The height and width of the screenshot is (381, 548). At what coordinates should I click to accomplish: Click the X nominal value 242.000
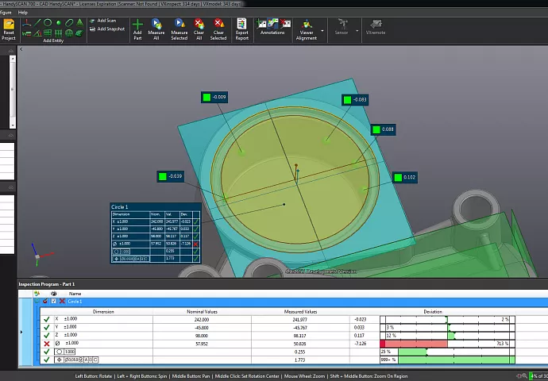coord(202,320)
